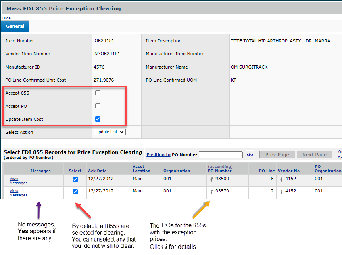342x255 pixels.
Task: Open vendor 4152 info icon in first row
Action: [282, 179]
